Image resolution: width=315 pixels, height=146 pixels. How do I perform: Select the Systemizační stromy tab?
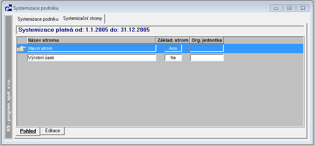(83, 18)
